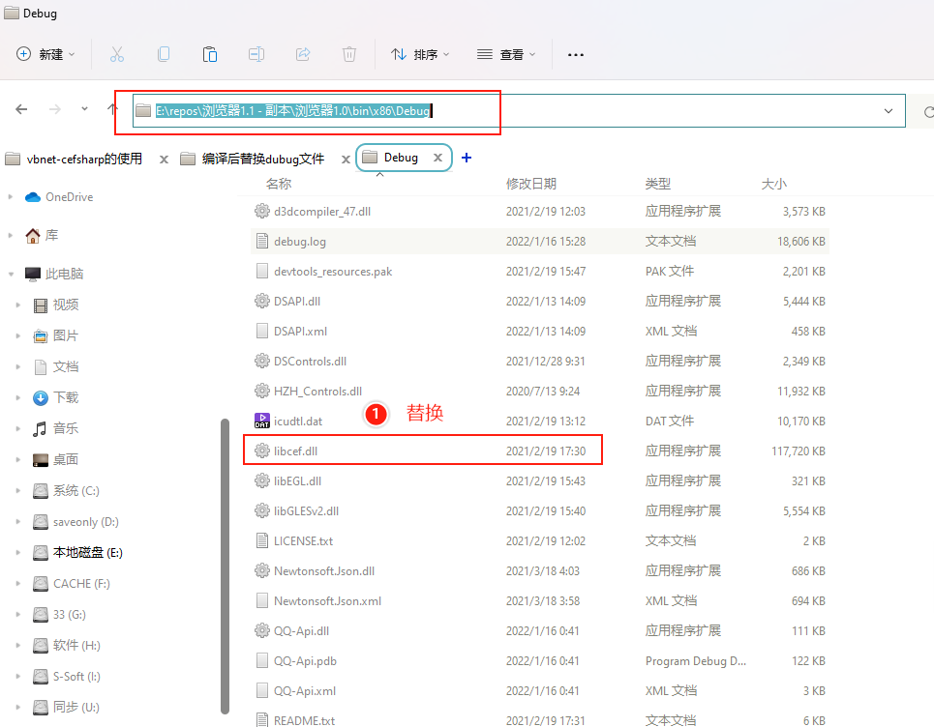Close the Debug tab
934x727 pixels.
(x=437, y=158)
